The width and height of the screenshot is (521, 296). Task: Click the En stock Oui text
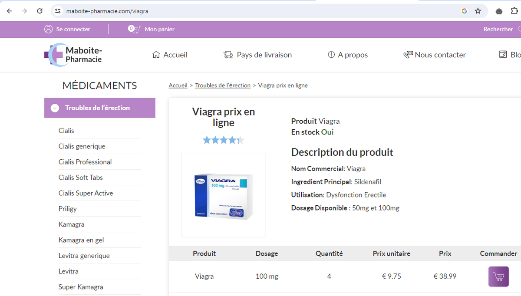pos(313,132)
